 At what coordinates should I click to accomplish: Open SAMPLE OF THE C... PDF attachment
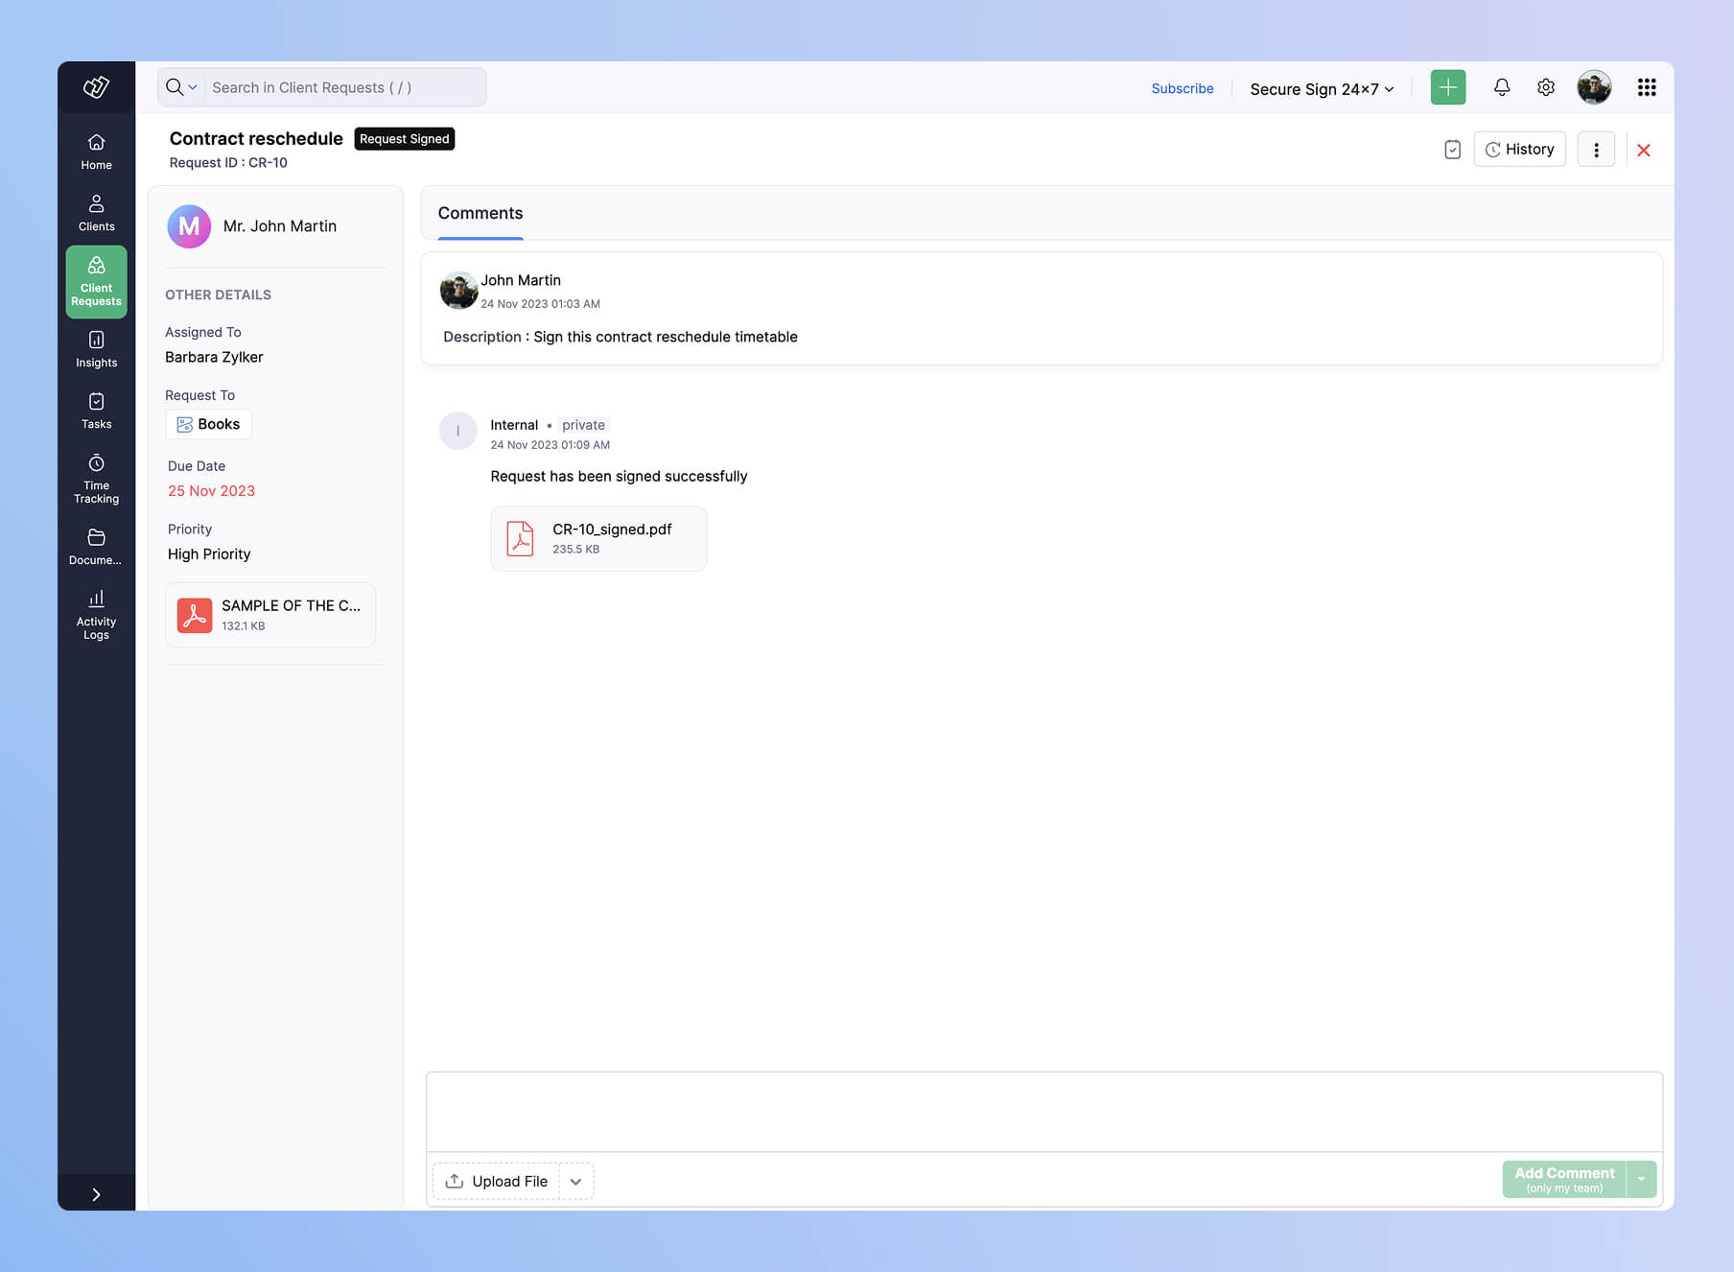[x=270, y=615]
